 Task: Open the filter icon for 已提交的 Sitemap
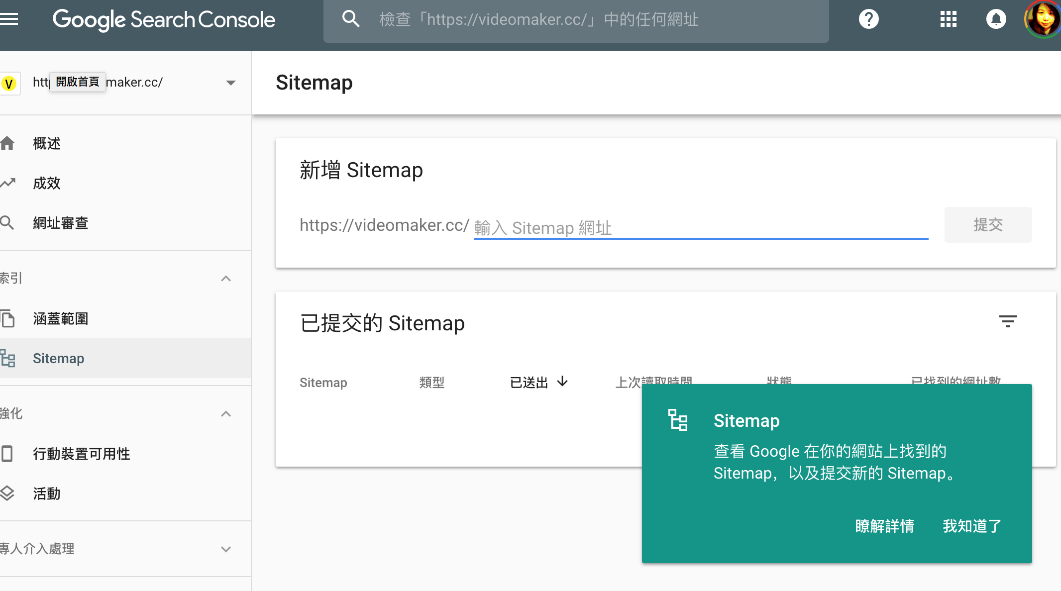[1008, 321]
